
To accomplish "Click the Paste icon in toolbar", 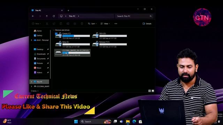I will pos(61,24).
